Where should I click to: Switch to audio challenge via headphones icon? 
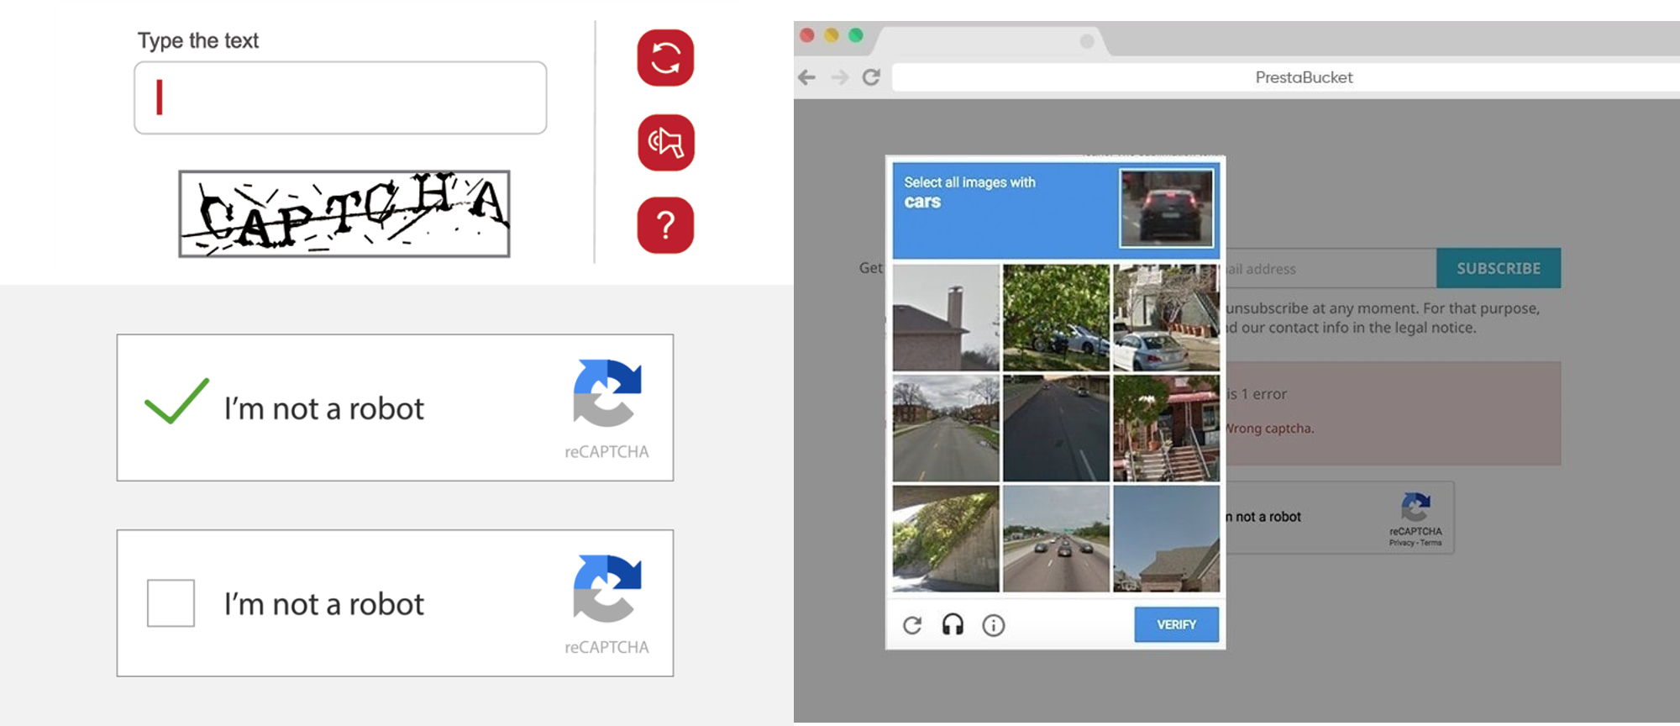[953, 625]
